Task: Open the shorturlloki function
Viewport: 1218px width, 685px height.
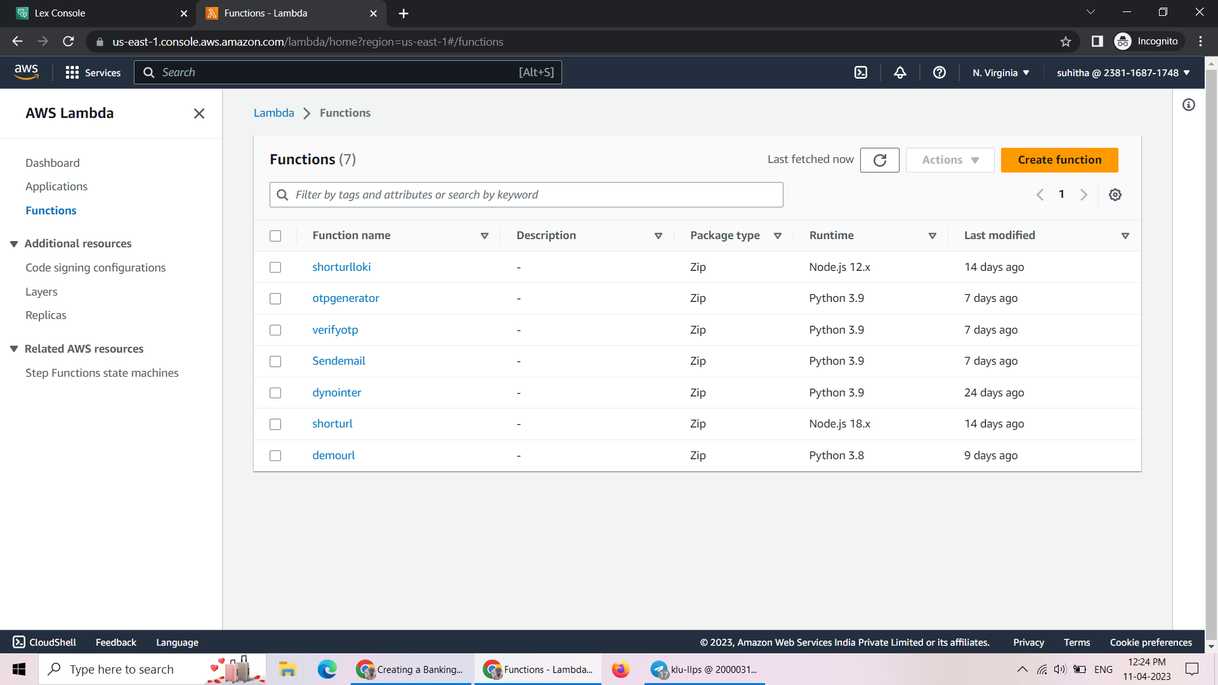Action: (x=341, y=266)
